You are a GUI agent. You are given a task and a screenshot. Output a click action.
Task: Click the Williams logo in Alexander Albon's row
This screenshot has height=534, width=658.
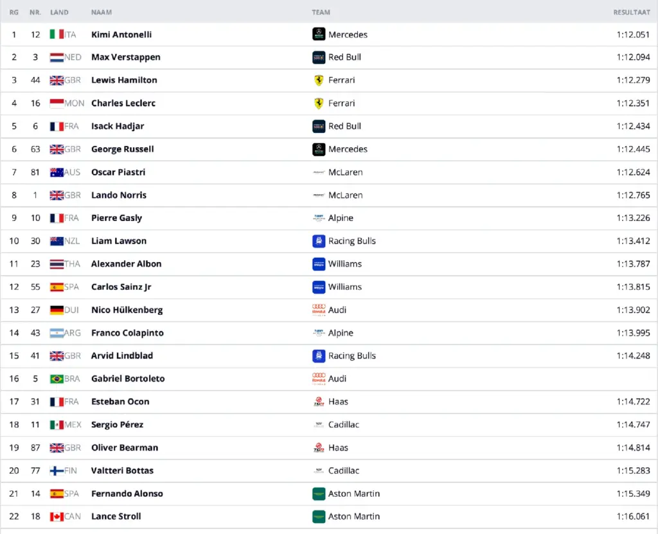click(319, 264)
